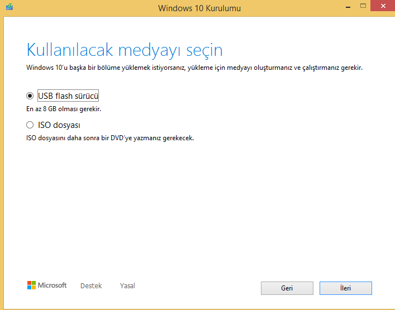Screen dimensions: 395x310
Task: Minimize the Windows 10 Kurulumu window
Action: (x=348, y=7)
